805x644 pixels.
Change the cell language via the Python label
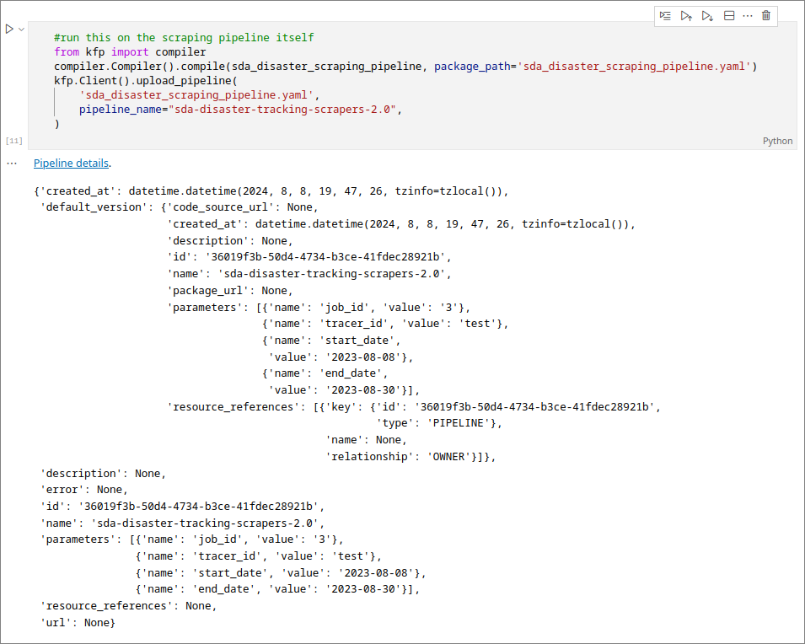point(777,141)
